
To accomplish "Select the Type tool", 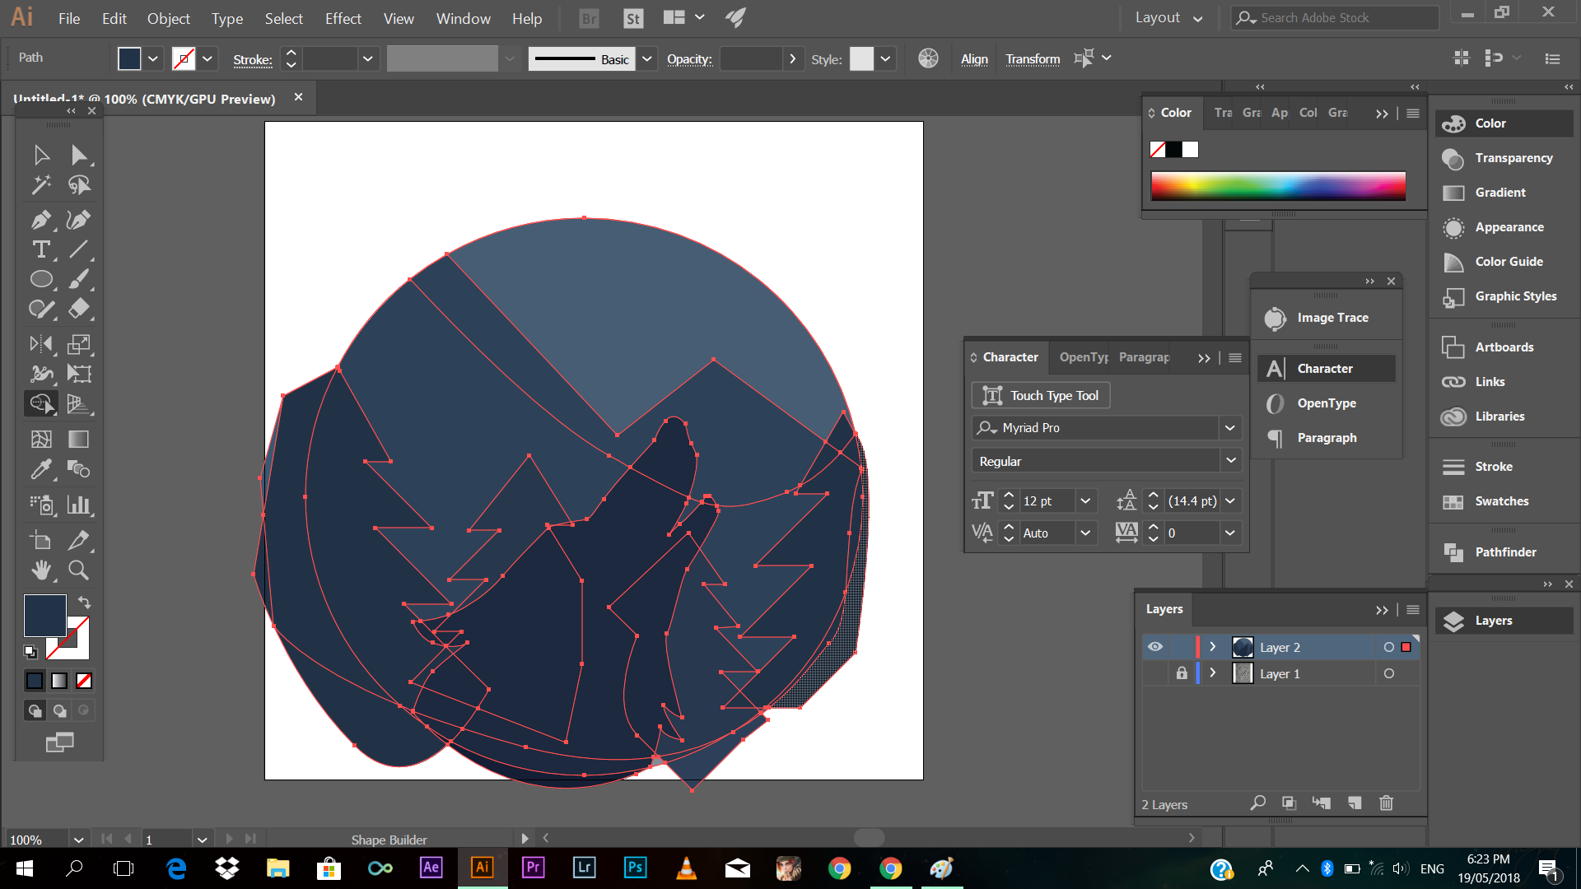I will click(x=41, y=249).
